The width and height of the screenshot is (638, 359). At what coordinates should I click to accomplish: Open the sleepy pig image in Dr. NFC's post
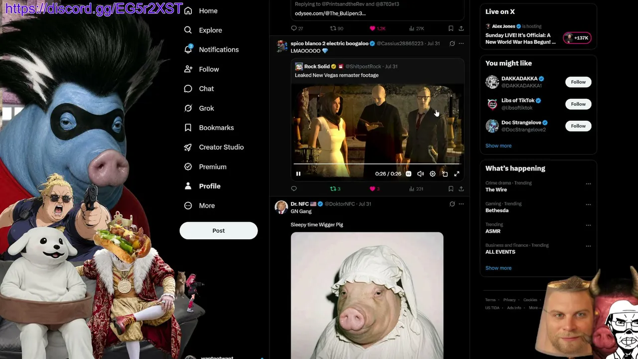tap(367, 296)
